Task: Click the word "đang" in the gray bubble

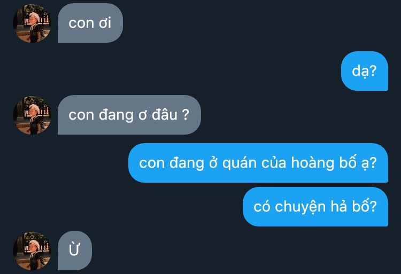Action: tap(116, 115)
